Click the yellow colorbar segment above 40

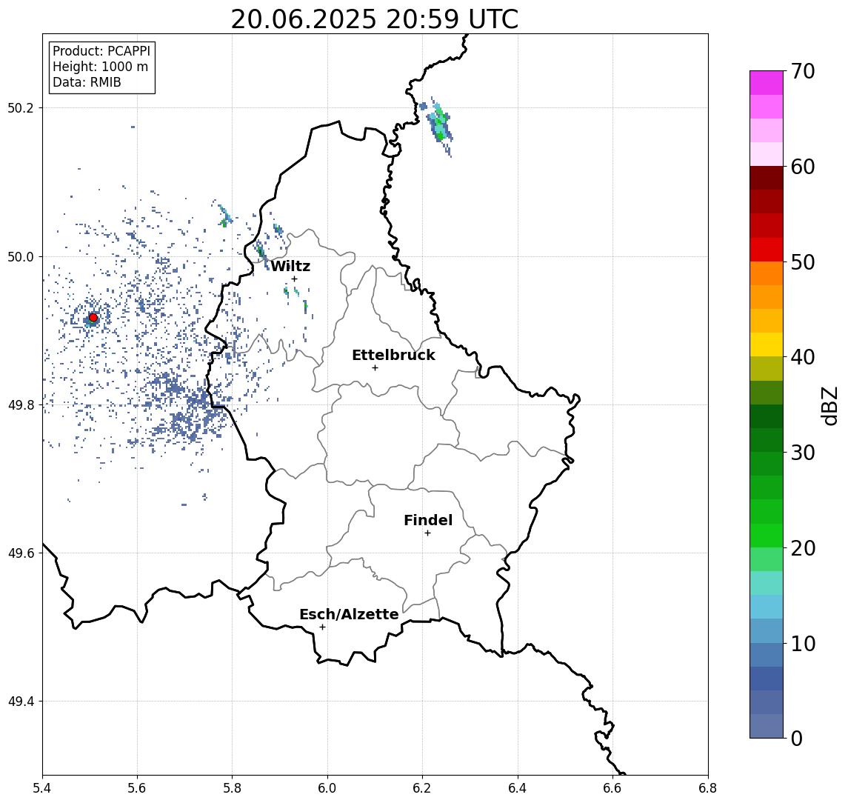tap(767, 344)
